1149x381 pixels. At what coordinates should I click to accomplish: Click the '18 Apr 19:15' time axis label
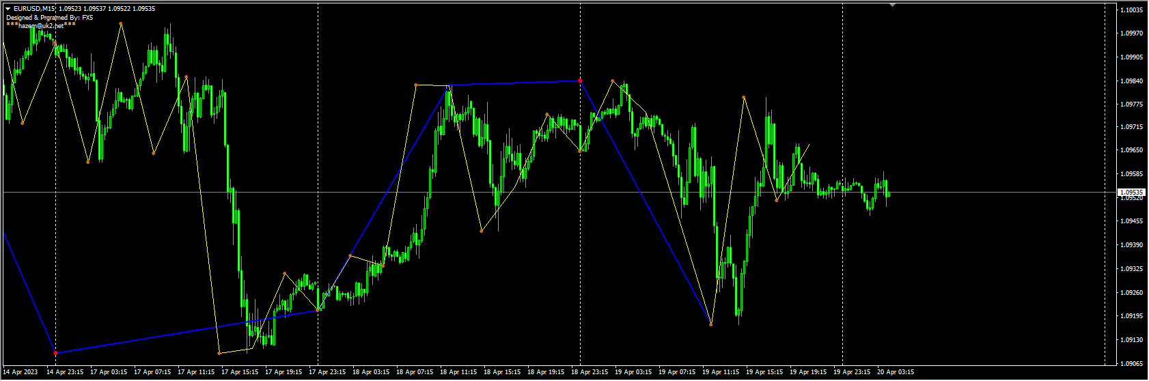click(x=546, y=373)
